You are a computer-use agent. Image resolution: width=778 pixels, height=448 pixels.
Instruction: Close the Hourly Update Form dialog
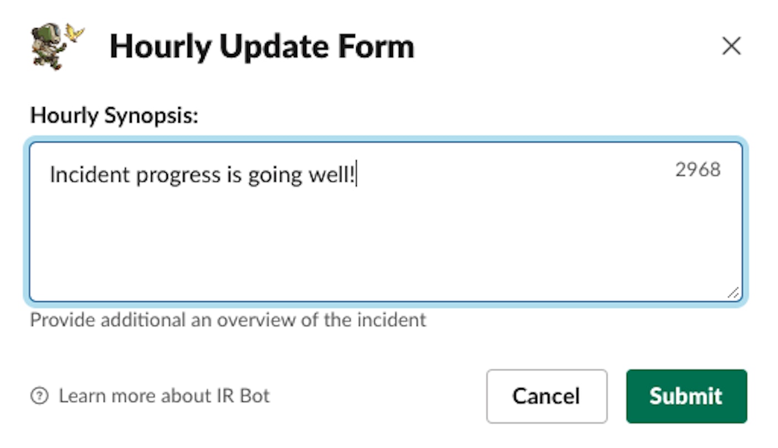pyautogui.click(x=731, y=47)
